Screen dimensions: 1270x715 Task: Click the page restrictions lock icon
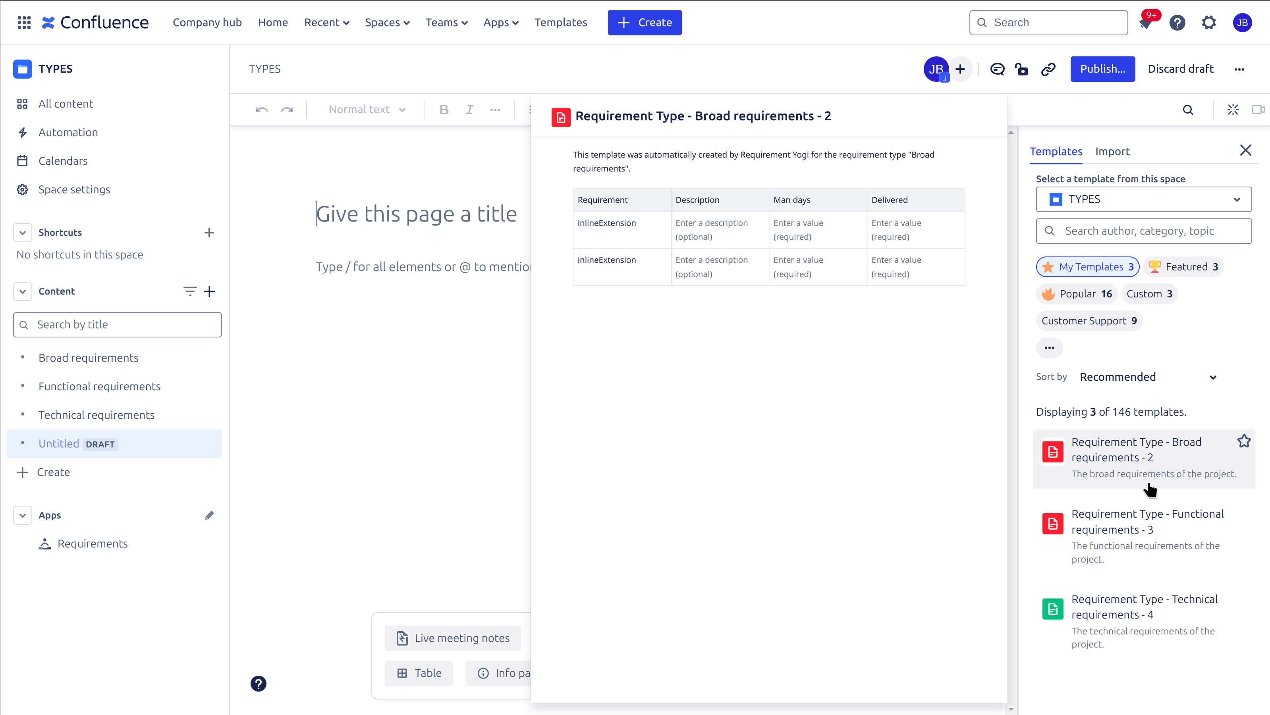coord(1021,69)
